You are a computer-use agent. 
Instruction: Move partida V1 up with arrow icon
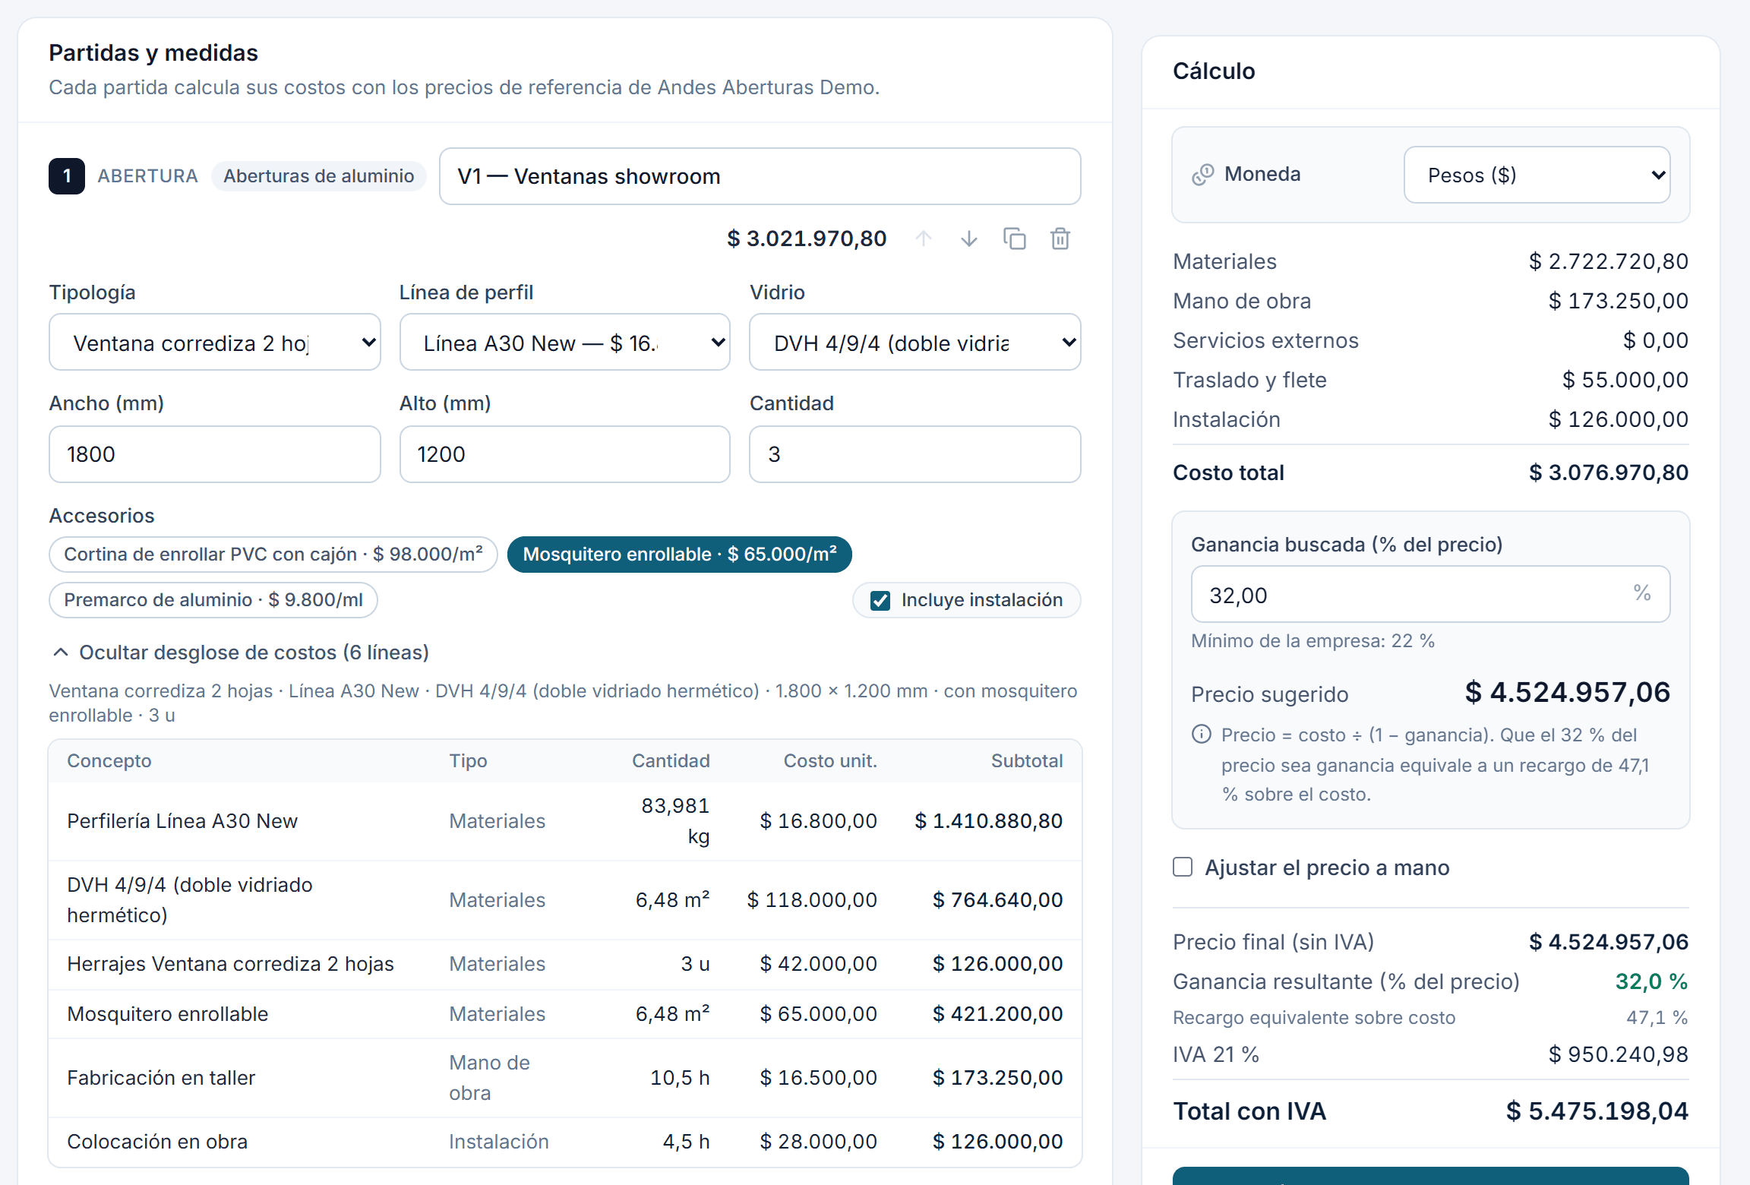coord(924,239)
